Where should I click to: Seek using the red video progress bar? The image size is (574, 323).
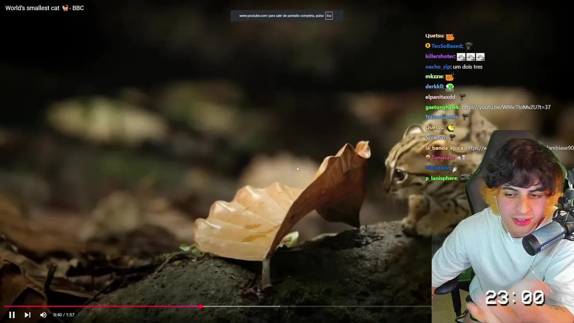click(102, 306)
